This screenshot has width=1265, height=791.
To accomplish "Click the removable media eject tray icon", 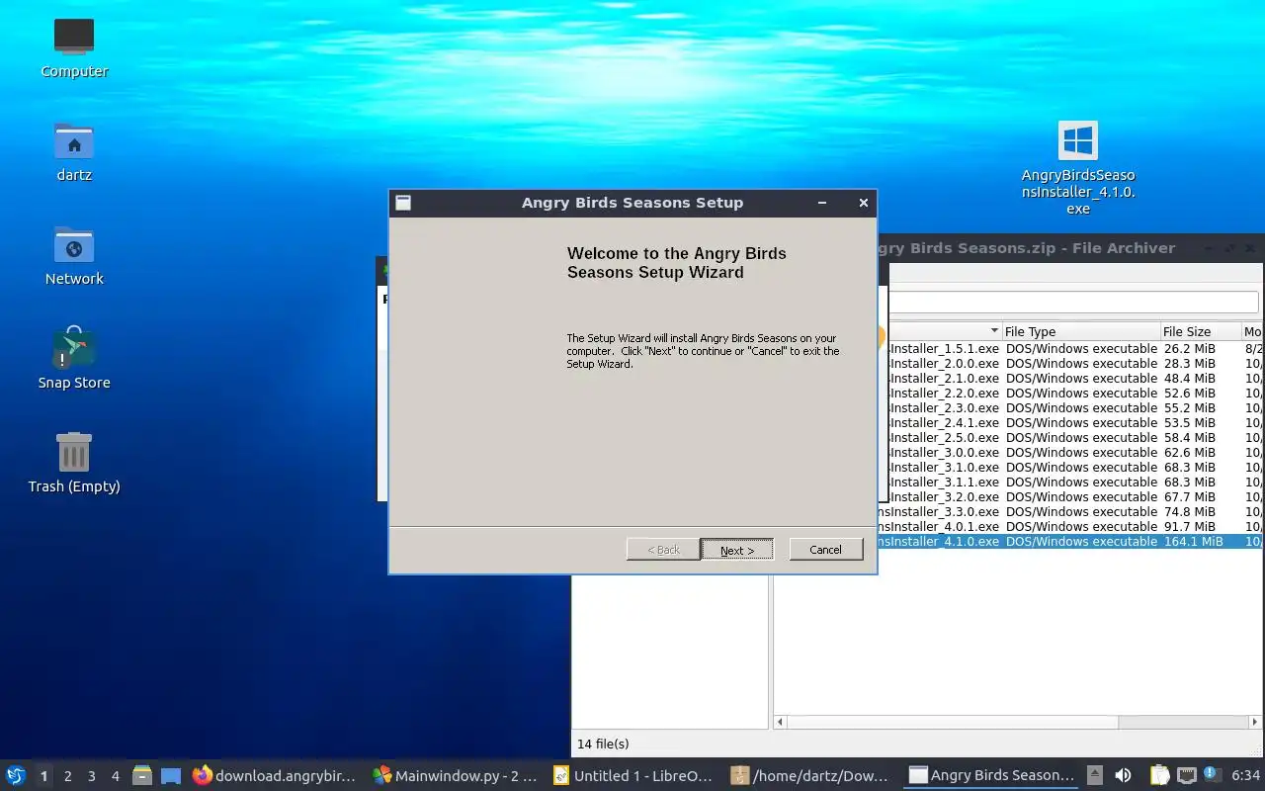I will click(1094, 775).
